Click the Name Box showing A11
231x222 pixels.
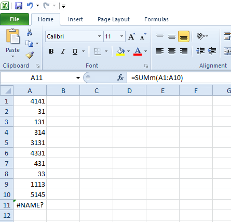37,78
